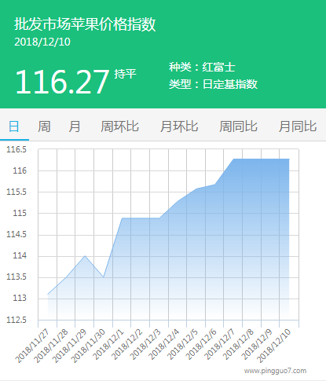The image size is (326, 381).
Task: Click the chart peak at 2018/11/29
Action: tap(85, 256)
